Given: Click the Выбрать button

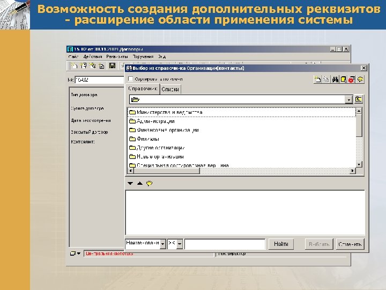Looking at the screenshot, I should [319, 244].
